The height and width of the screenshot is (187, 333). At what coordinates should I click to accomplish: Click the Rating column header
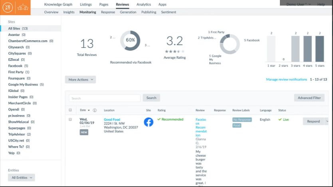click(x=162, y=110)
